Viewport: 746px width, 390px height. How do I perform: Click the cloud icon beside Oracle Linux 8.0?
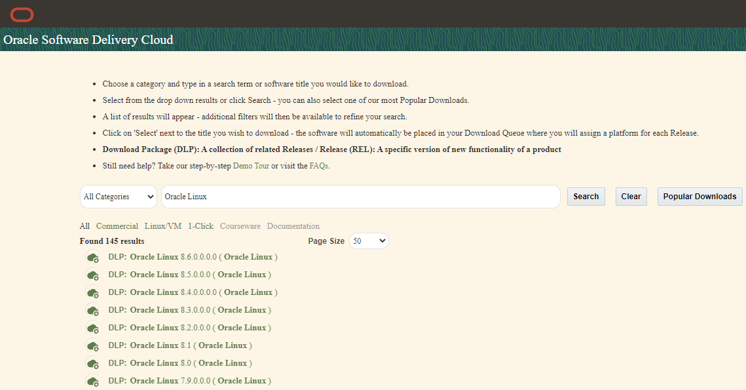93,364
